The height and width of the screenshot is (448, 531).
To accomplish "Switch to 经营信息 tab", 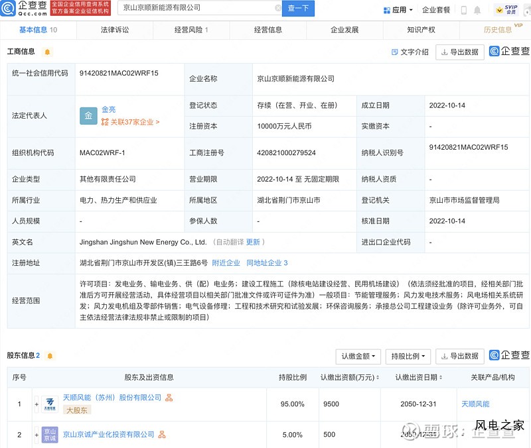I will click(268, 30).
